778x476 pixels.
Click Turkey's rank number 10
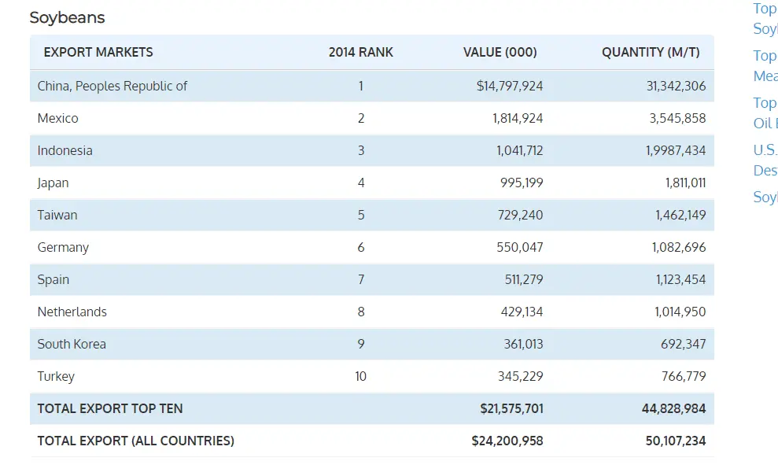click(360, 376)
